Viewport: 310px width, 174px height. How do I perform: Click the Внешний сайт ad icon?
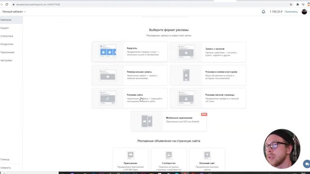tap(207, 155)
